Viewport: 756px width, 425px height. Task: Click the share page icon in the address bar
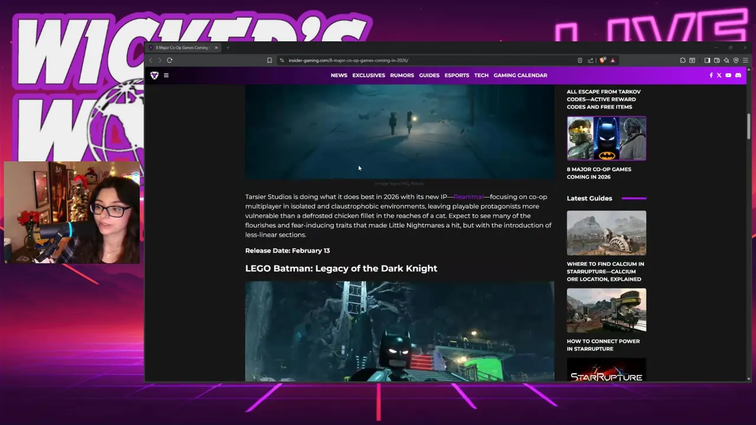(591, 60)
